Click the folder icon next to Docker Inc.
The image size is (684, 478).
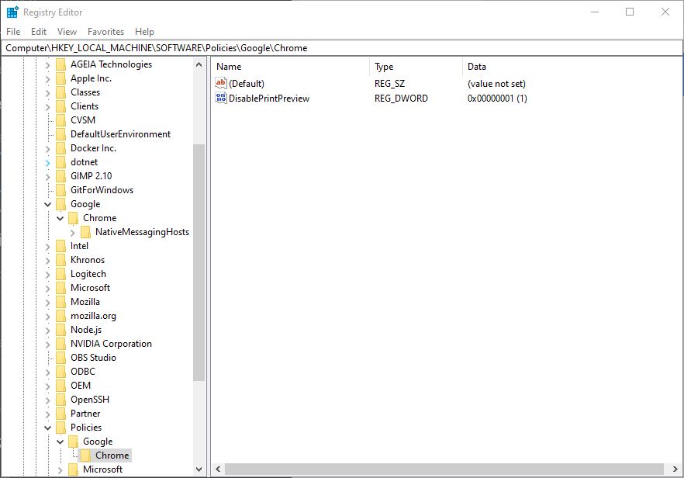(x=61, y=148)
